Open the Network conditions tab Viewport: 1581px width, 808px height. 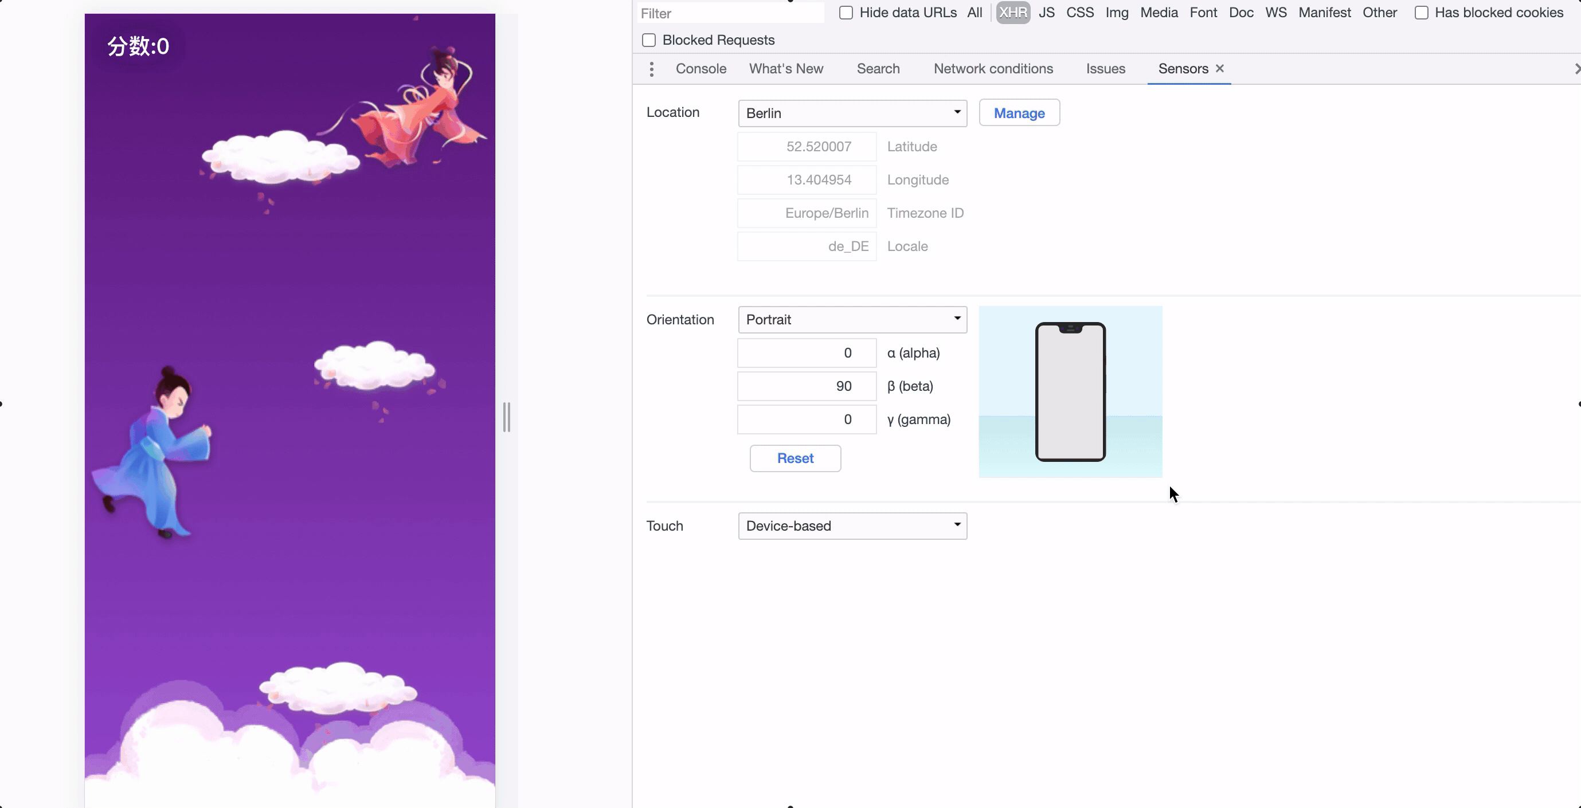[x=993, y=69]
